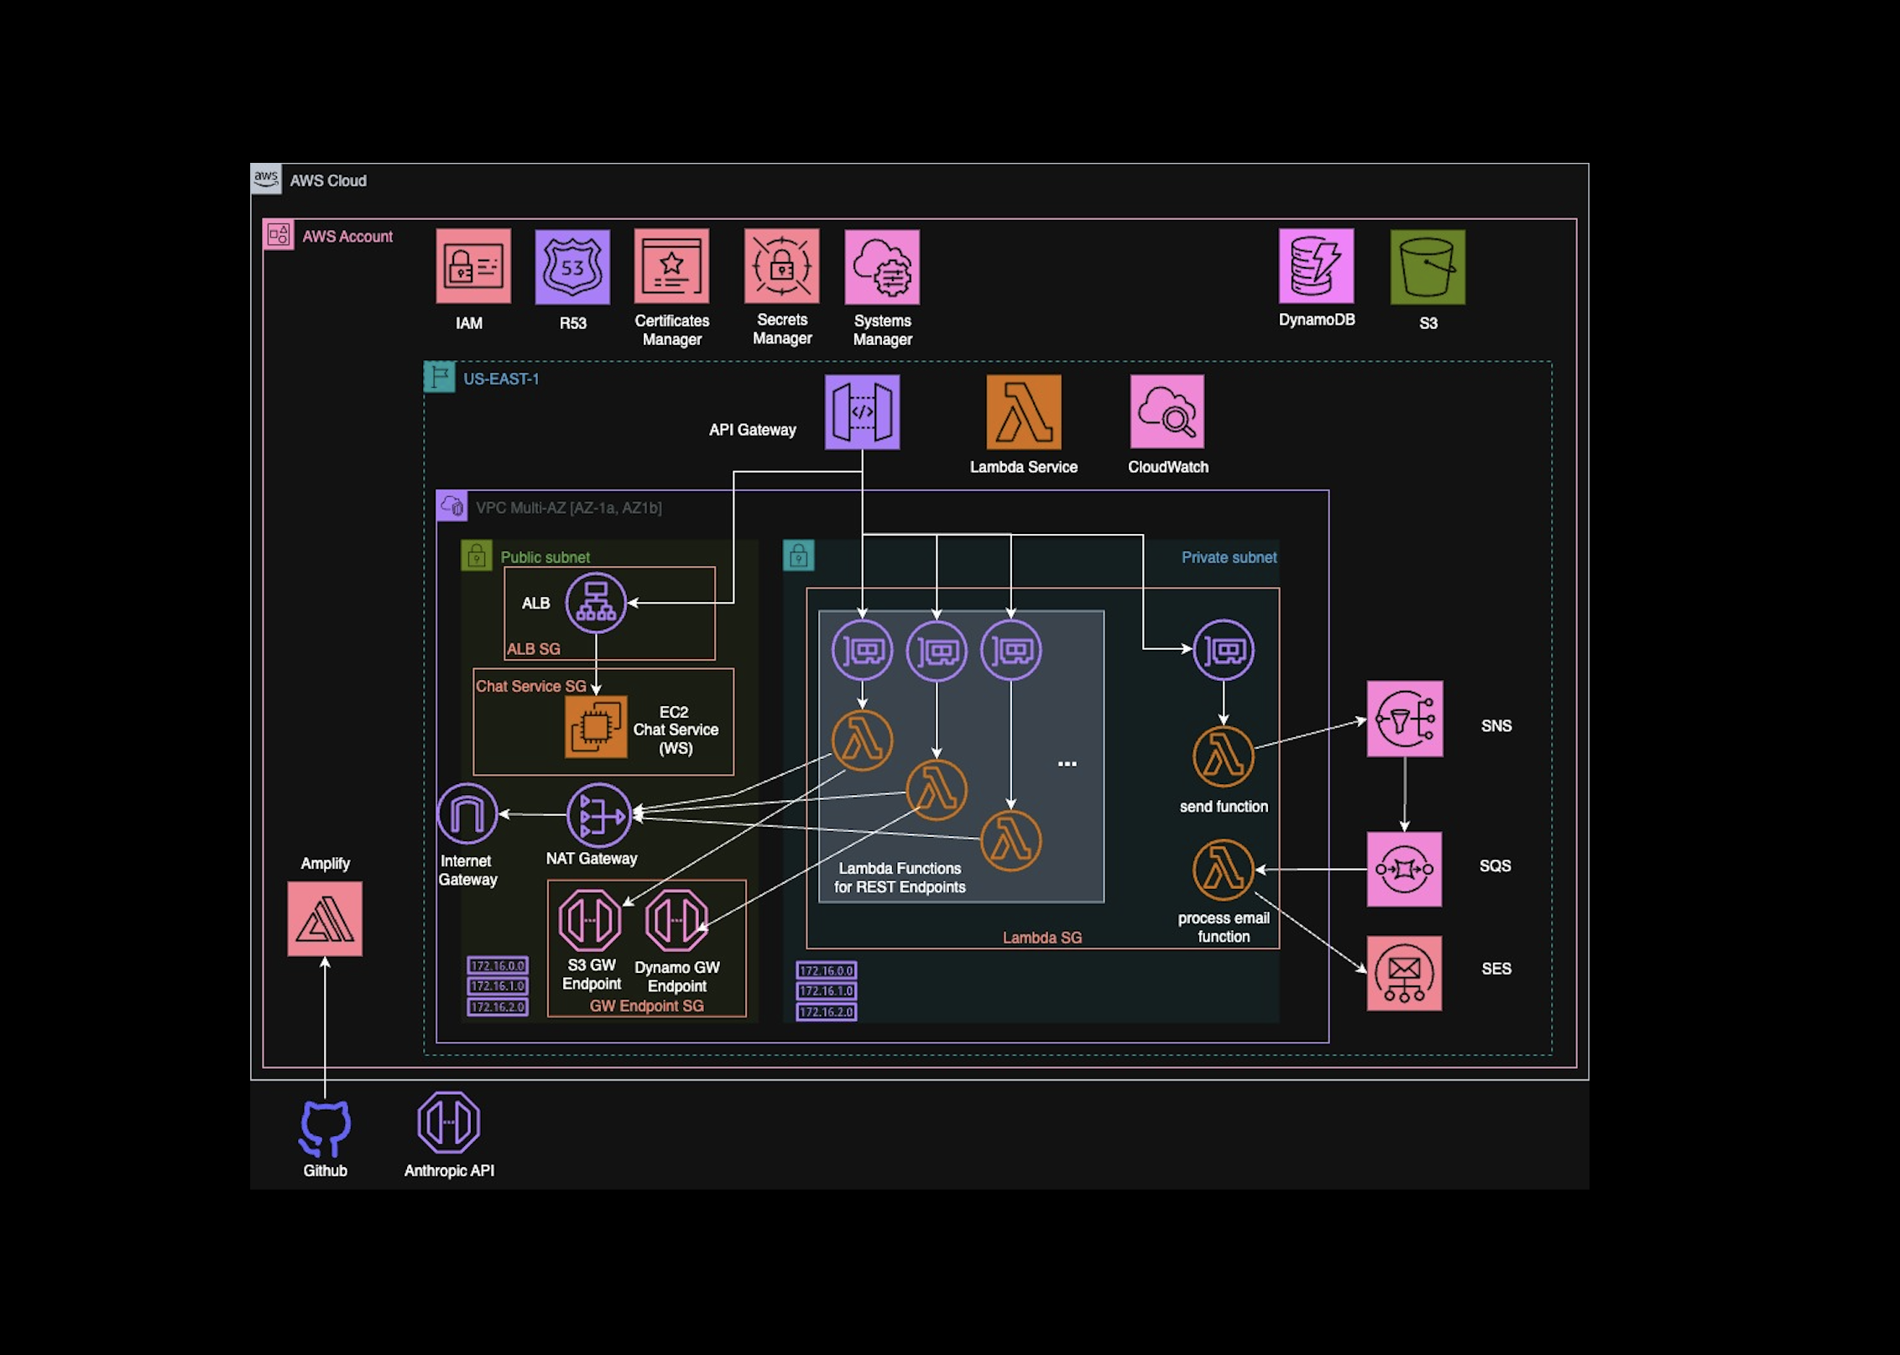Viewport: 1900px width, 1355px height.
Task: Click the Systems Manager gear-cloud icon
Action: [x=883, y=267]
